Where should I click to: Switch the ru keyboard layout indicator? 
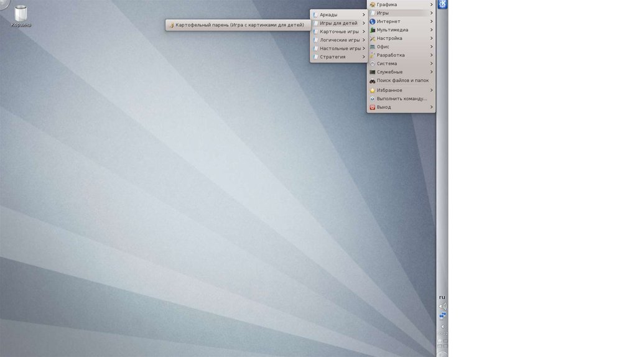coord(442,297)
